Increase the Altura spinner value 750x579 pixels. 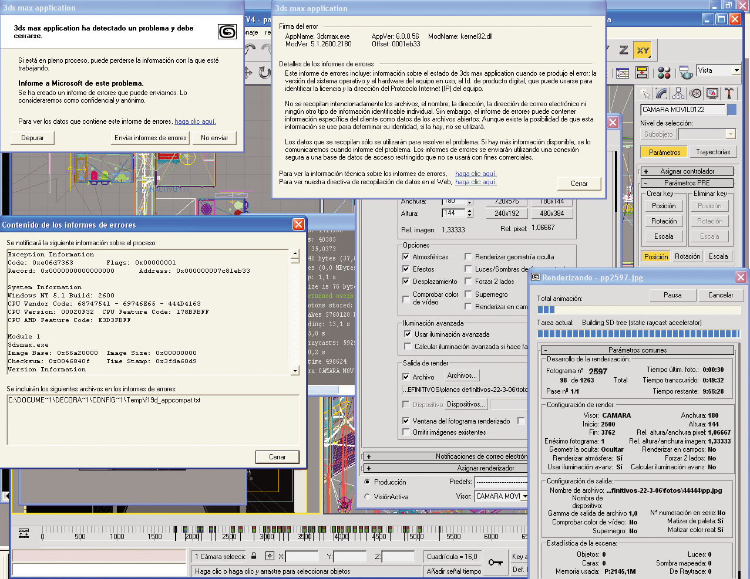[469, 211]
